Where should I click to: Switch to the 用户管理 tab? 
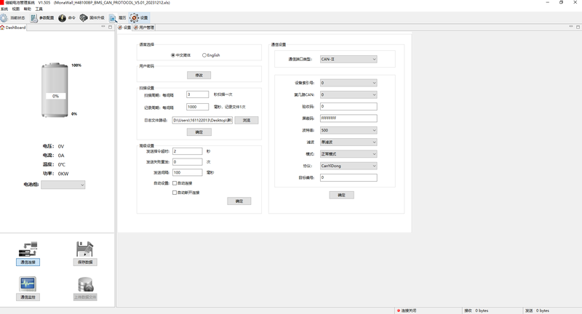[x=146, y=28]
